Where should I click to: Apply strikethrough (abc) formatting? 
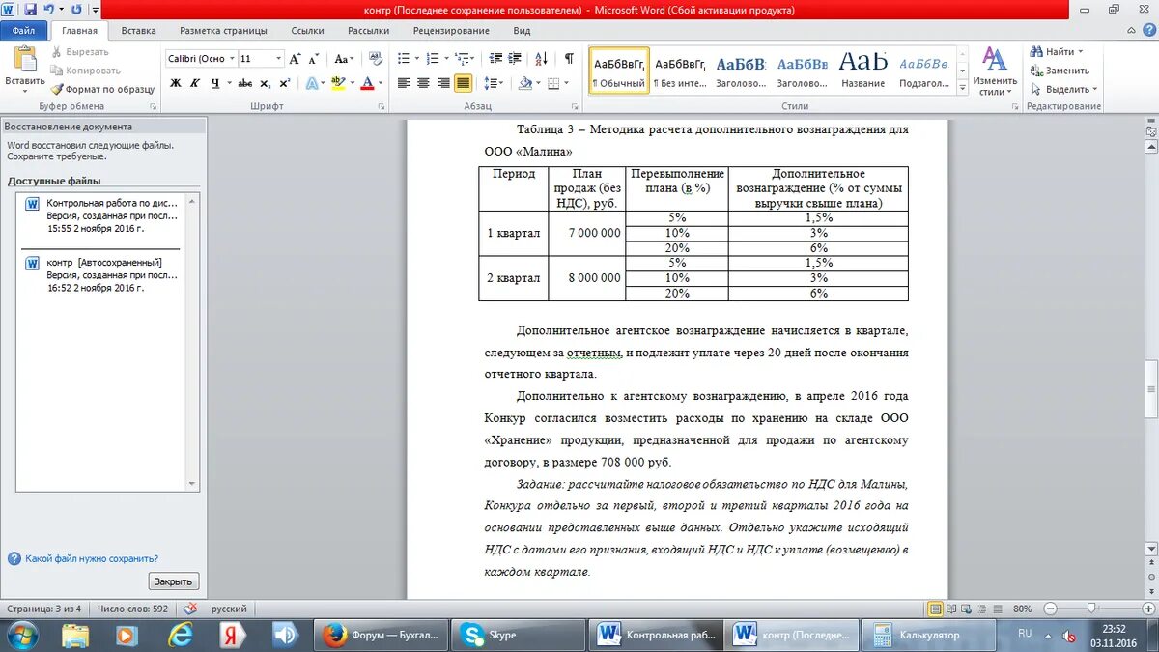(245, 83)
